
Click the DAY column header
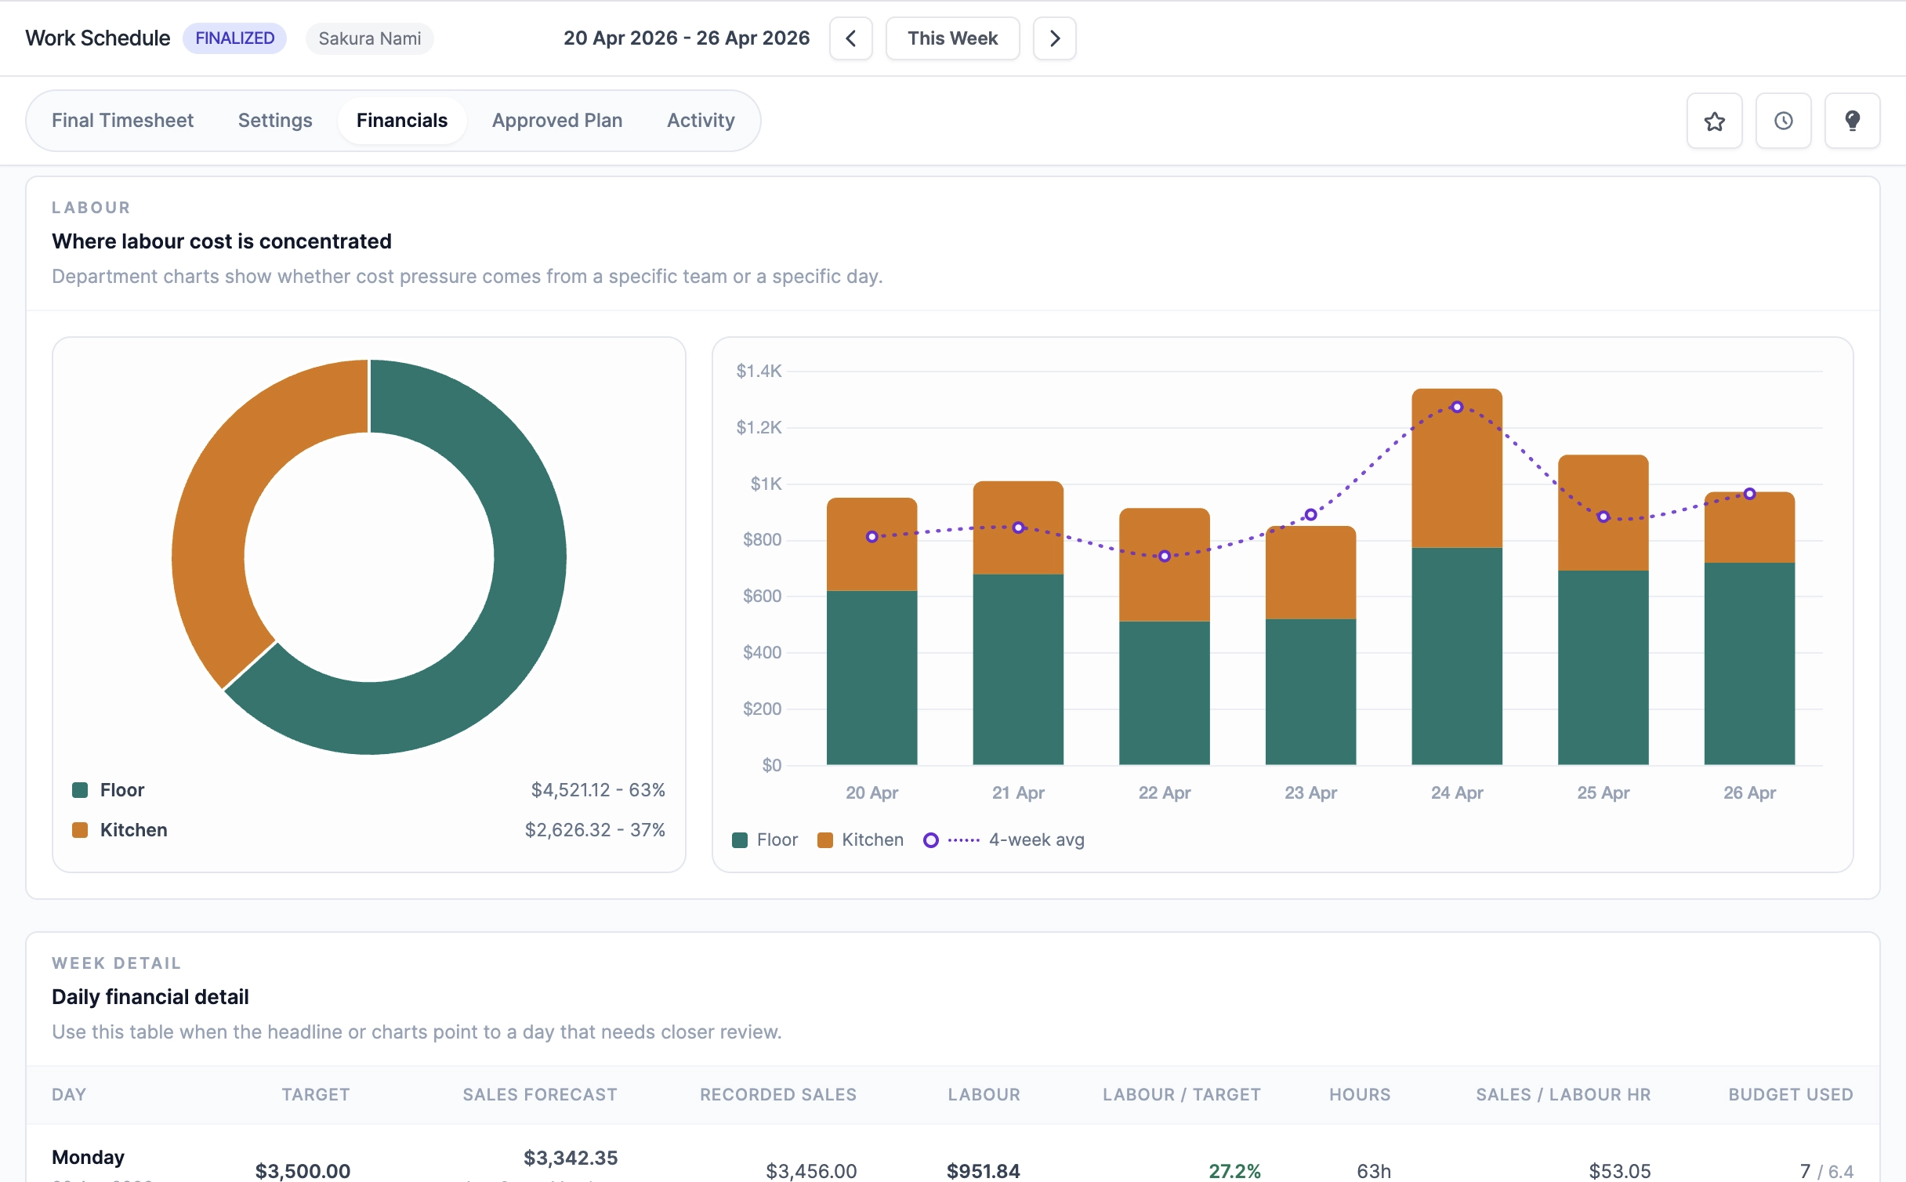[x=69, y=1094]
